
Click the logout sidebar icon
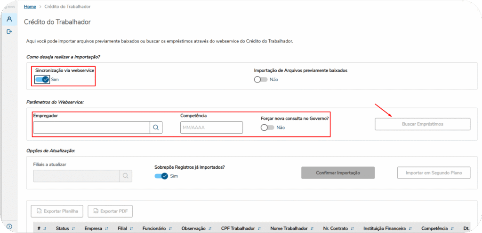pos(9,31)
